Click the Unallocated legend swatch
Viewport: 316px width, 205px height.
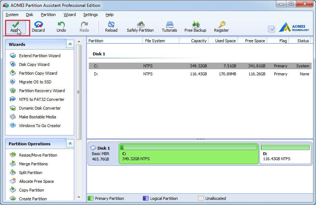(201, 198)
